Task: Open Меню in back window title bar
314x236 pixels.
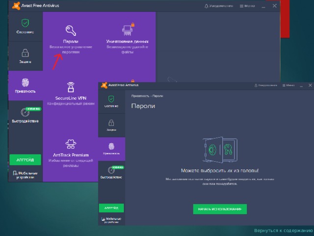Action: [247, 6]
